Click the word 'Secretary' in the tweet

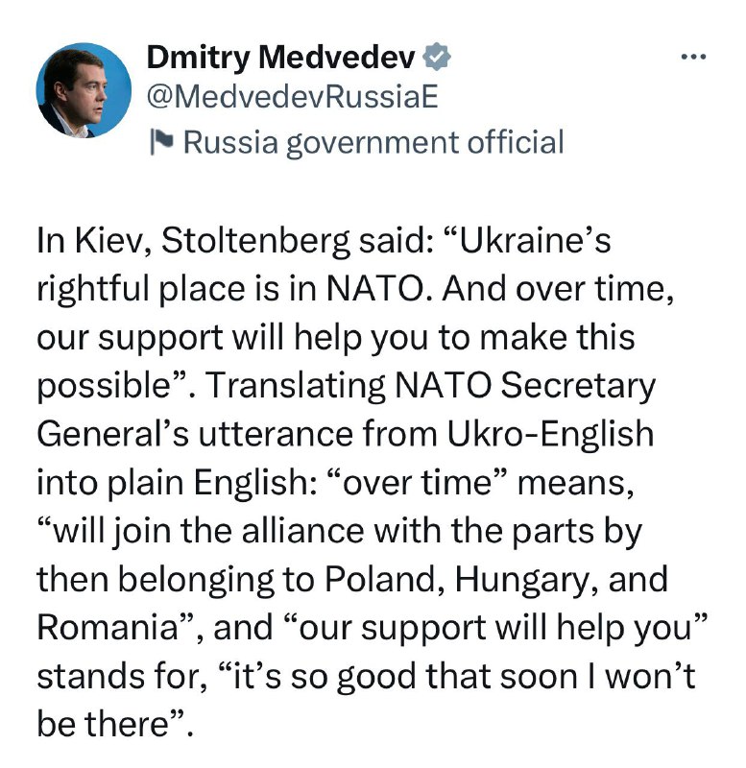click(x=577, y=387)
